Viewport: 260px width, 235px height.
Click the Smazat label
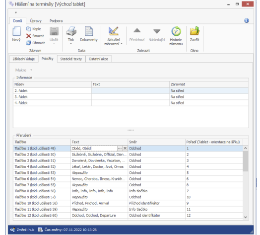coord(38,36)
